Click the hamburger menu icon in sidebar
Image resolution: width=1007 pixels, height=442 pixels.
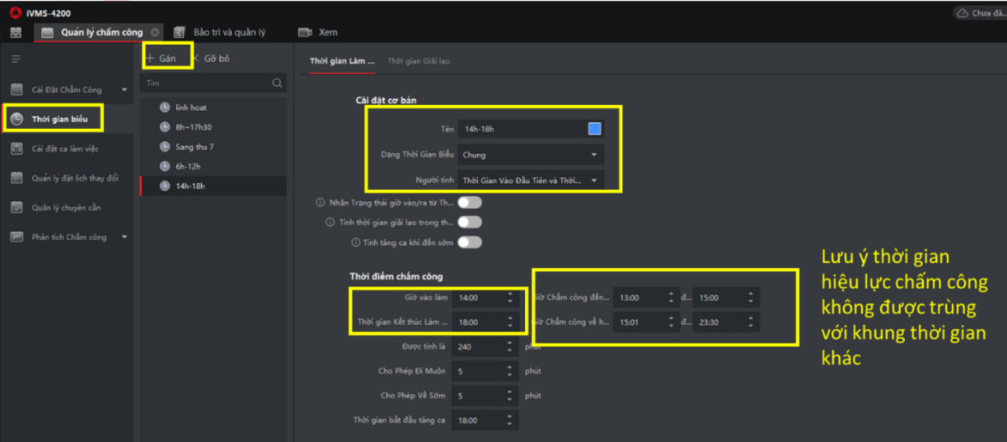[15, 59]
